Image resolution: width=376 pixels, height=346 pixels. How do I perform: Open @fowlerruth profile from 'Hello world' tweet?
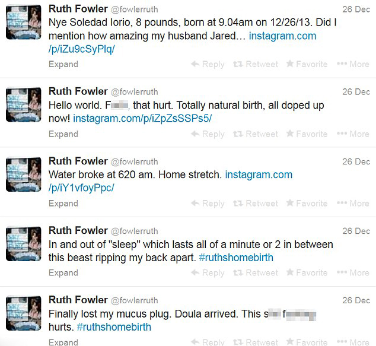tap(134, 92)
